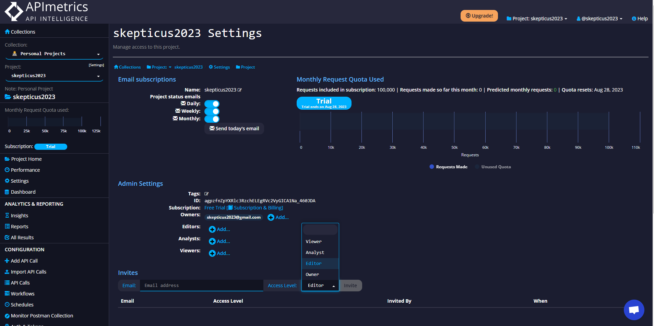Click the home icon in sidebar Collections

(x=7, y=32)
